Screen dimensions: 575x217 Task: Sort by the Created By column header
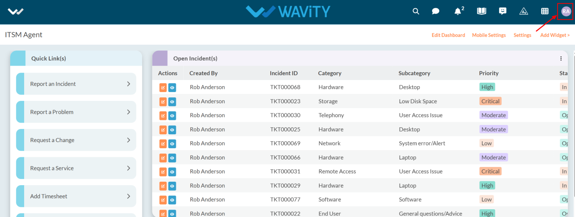click(203, 73)
